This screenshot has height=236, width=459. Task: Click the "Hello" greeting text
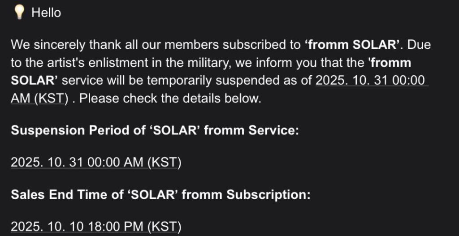[x=46, y=13]
